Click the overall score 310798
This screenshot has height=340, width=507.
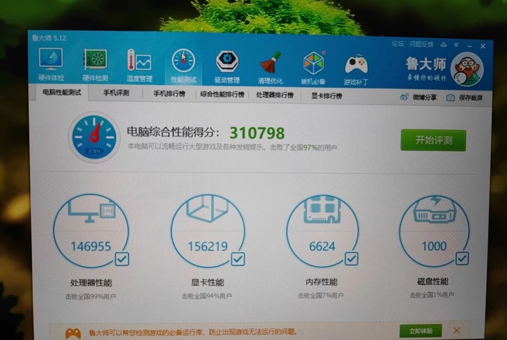(257, 132)
